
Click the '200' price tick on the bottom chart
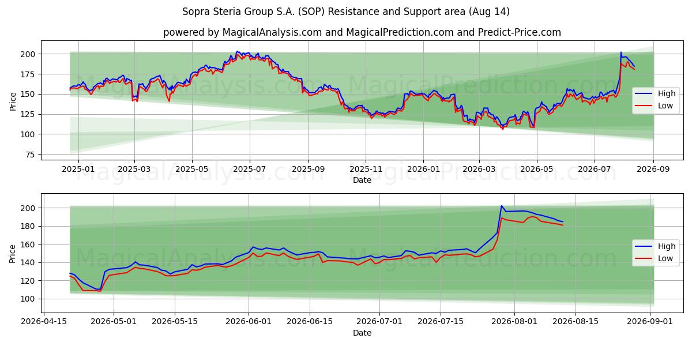coord(29,208)
